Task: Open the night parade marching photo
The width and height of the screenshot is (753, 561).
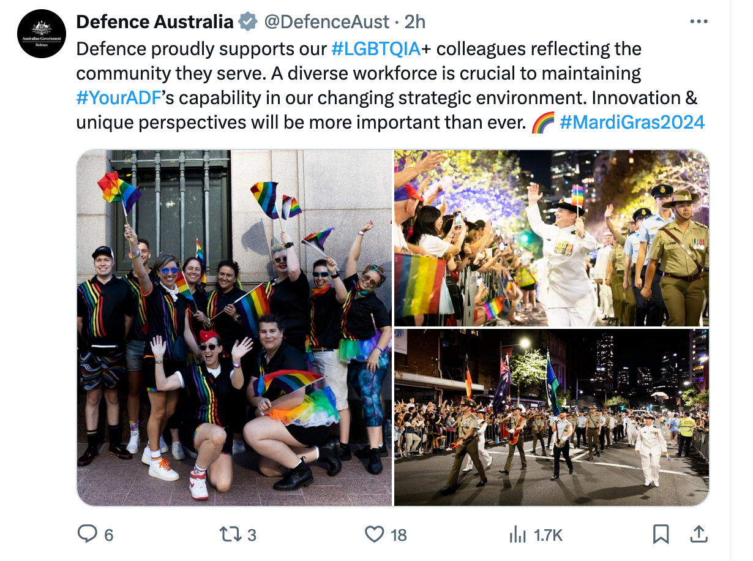Action: pos(551,417)
